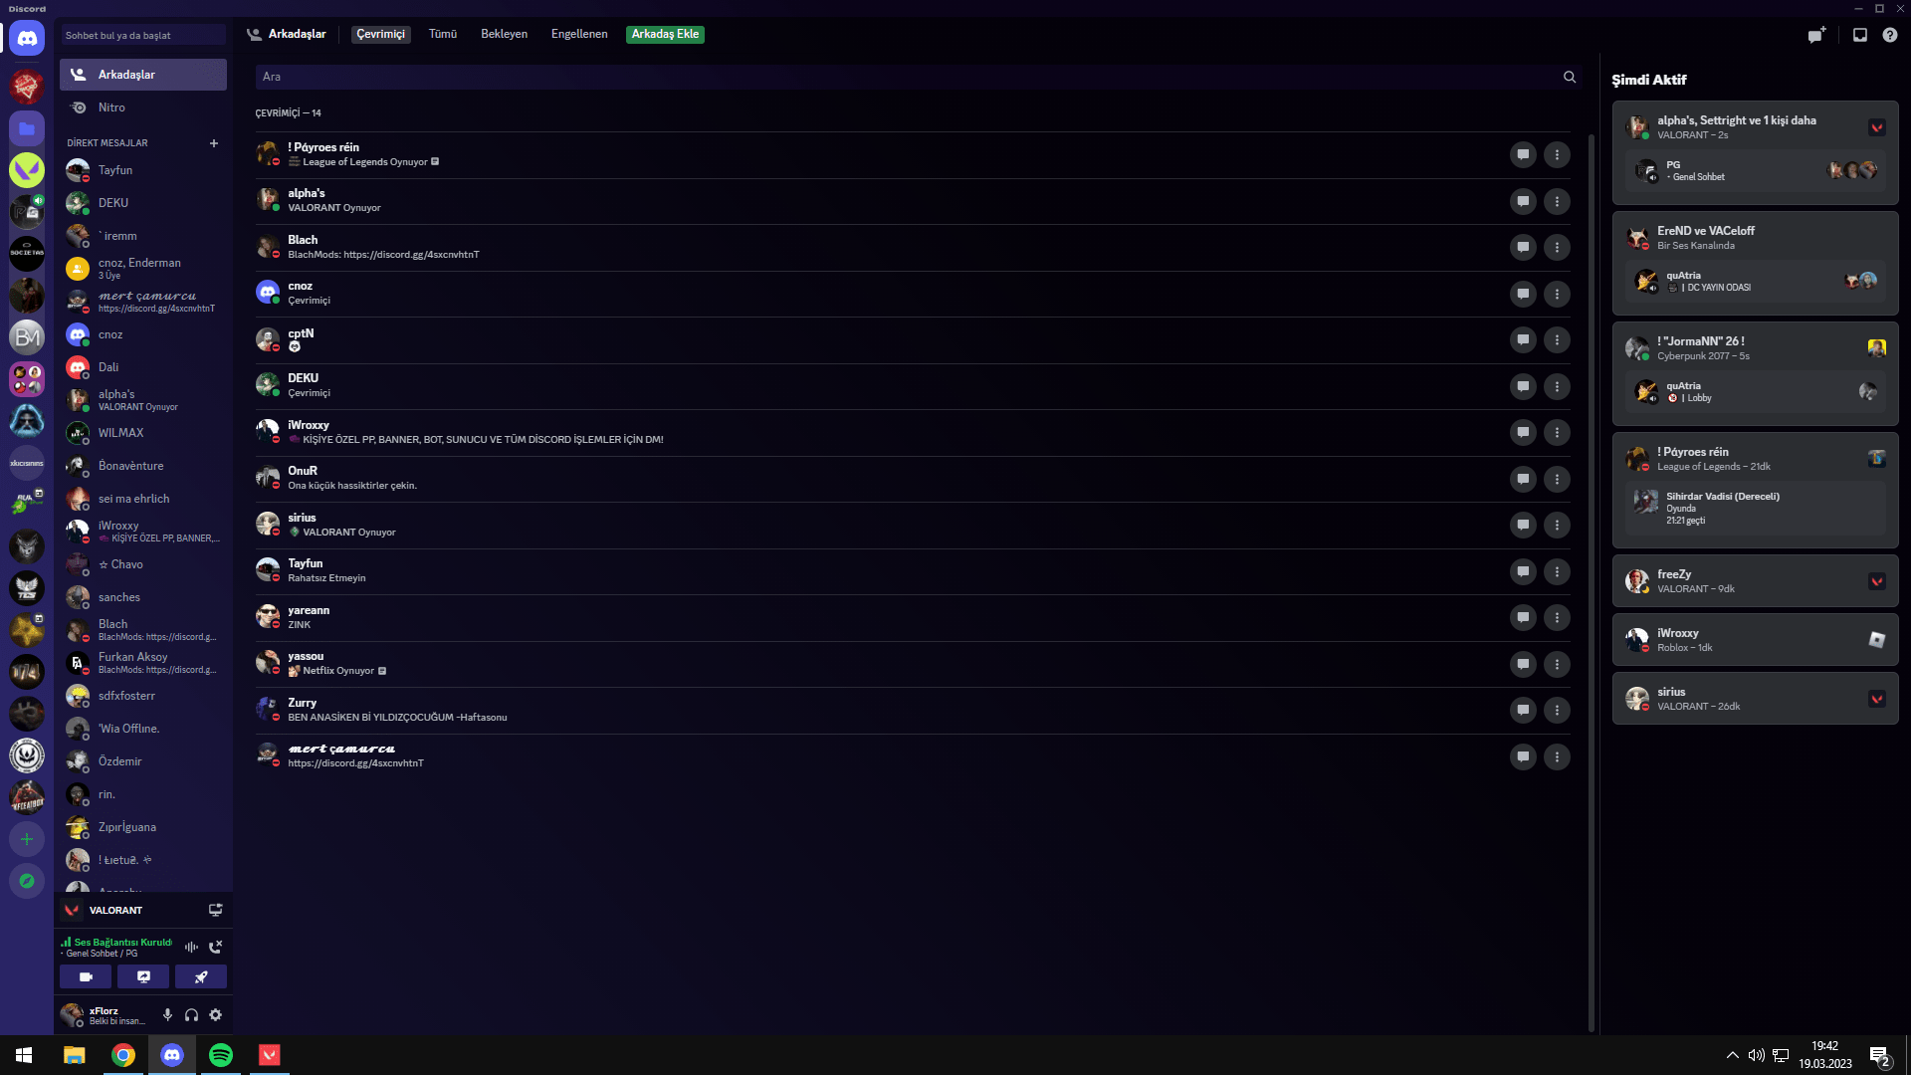Viewport: 1911px width, 1075px height.
Task: Open DM with WILMAX
Action: pos(143,433)
